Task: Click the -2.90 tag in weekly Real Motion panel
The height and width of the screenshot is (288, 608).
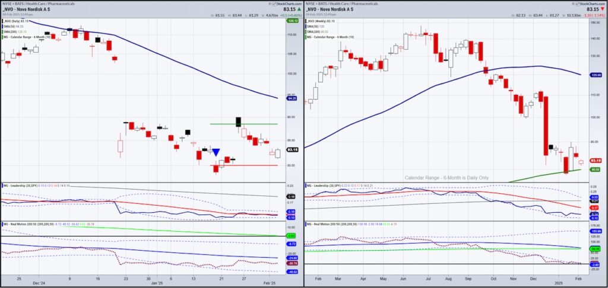Action: 595,264
